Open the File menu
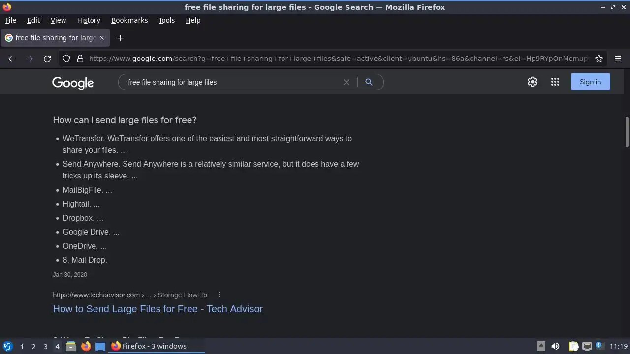630x354 pixels. click(10, 20)
